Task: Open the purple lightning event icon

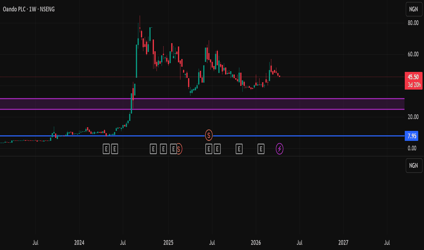Action: 279,149
